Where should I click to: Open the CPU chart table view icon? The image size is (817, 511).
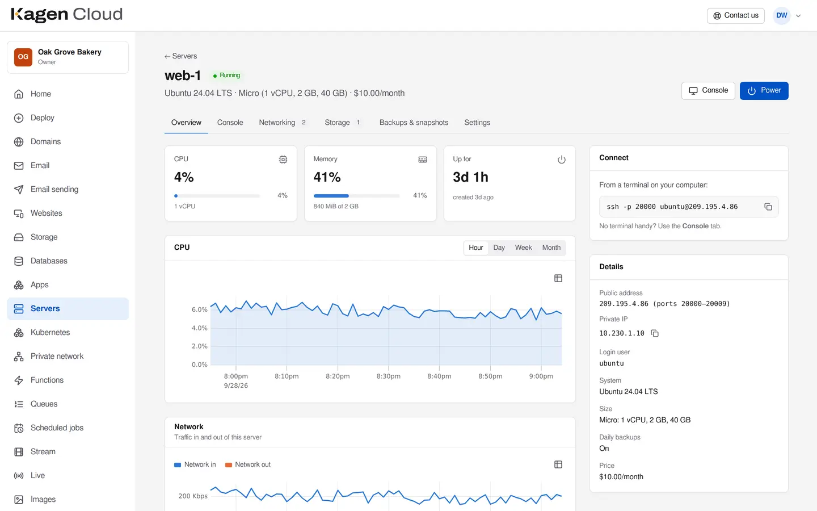tap(558, 278)
